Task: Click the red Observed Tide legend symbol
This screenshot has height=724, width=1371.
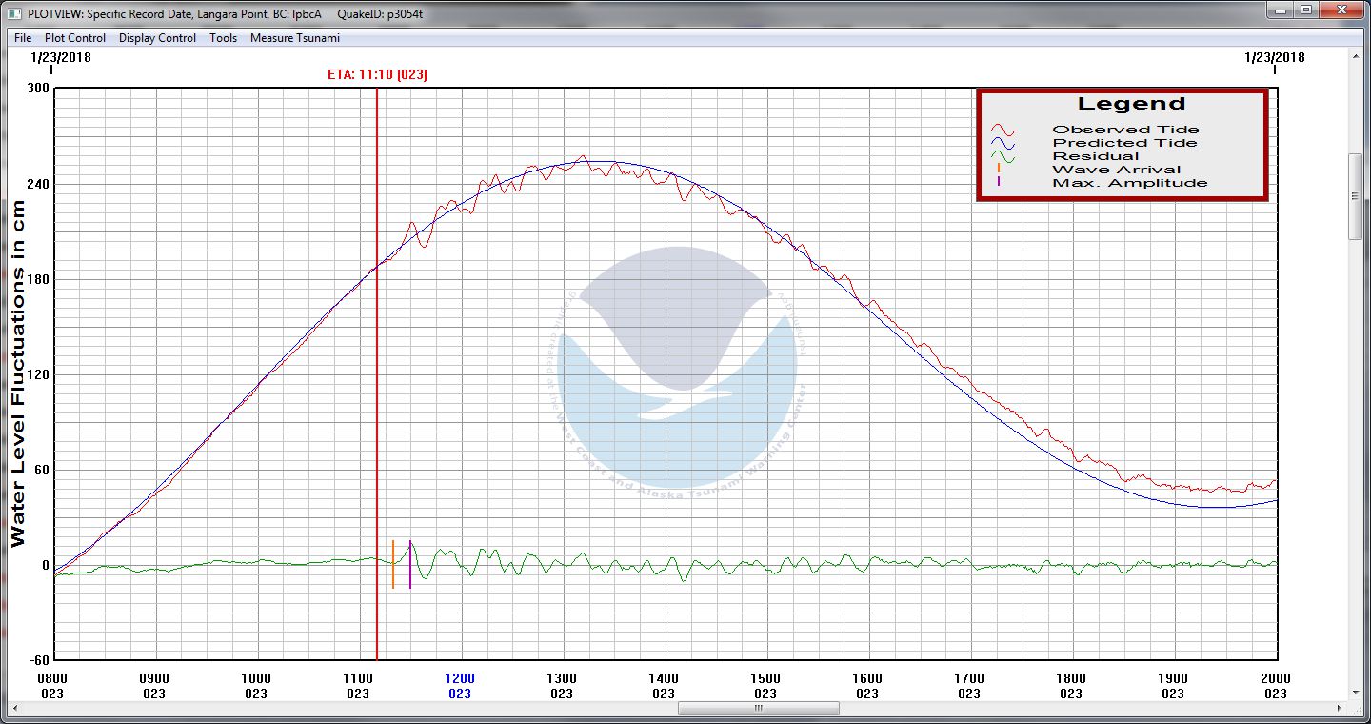Action: point(1003,131)
